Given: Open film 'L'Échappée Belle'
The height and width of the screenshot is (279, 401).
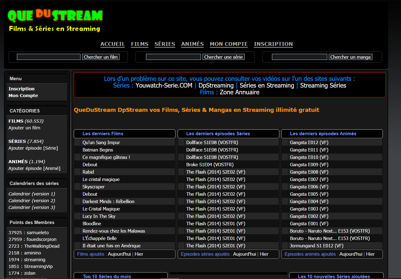Looking at the screenshot, I should [x=100, y=238].
